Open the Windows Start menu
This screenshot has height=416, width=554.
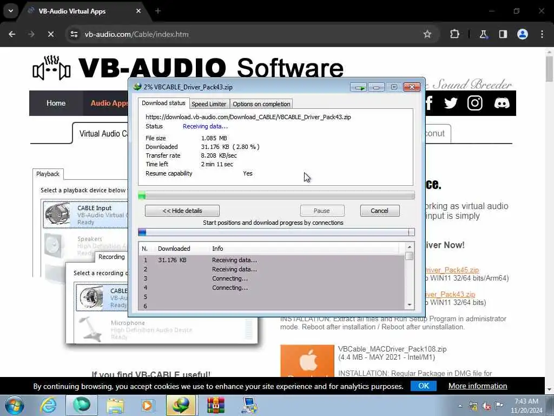[x=15, y=405]
